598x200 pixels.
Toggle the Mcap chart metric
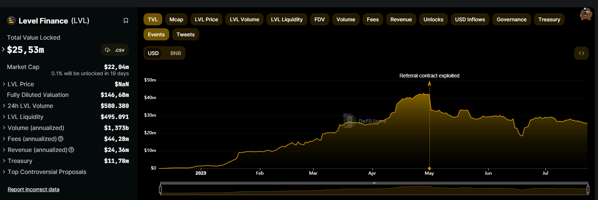pos(176,19)
